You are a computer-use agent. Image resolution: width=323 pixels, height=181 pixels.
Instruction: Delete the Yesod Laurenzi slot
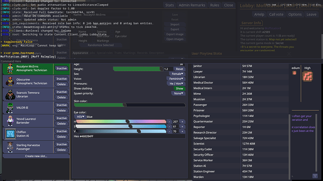(62, 124)
